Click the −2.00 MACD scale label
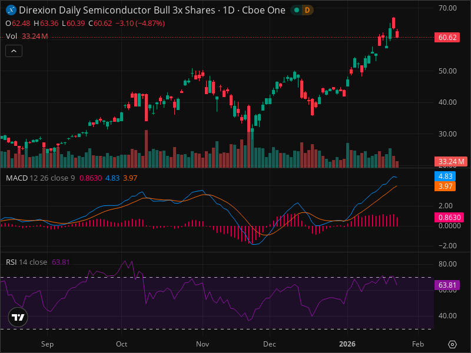 click(447, 245)
